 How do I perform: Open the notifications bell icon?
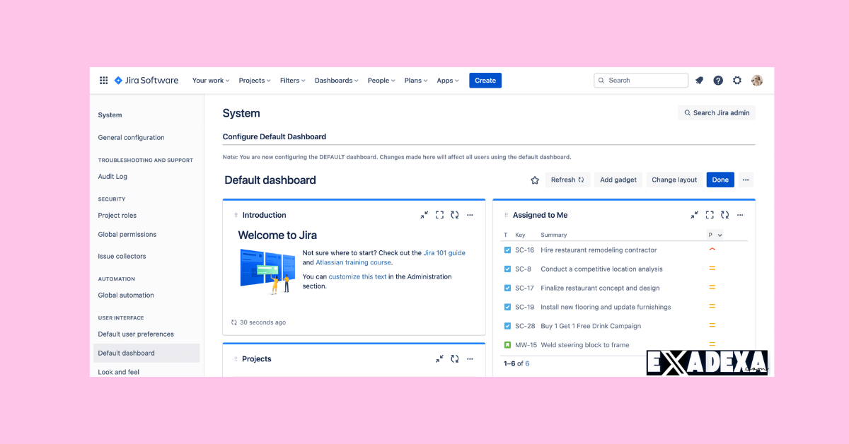pos(699,80)
